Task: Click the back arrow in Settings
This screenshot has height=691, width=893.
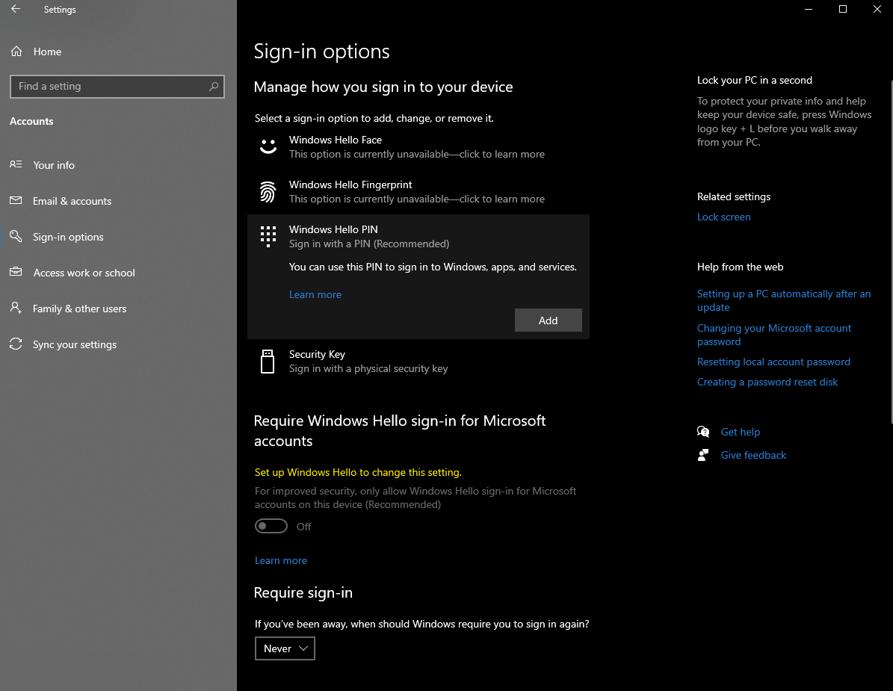Action: click(16, 10)
